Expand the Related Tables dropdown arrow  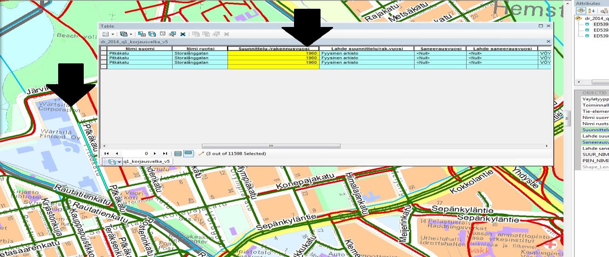(131, 34)
